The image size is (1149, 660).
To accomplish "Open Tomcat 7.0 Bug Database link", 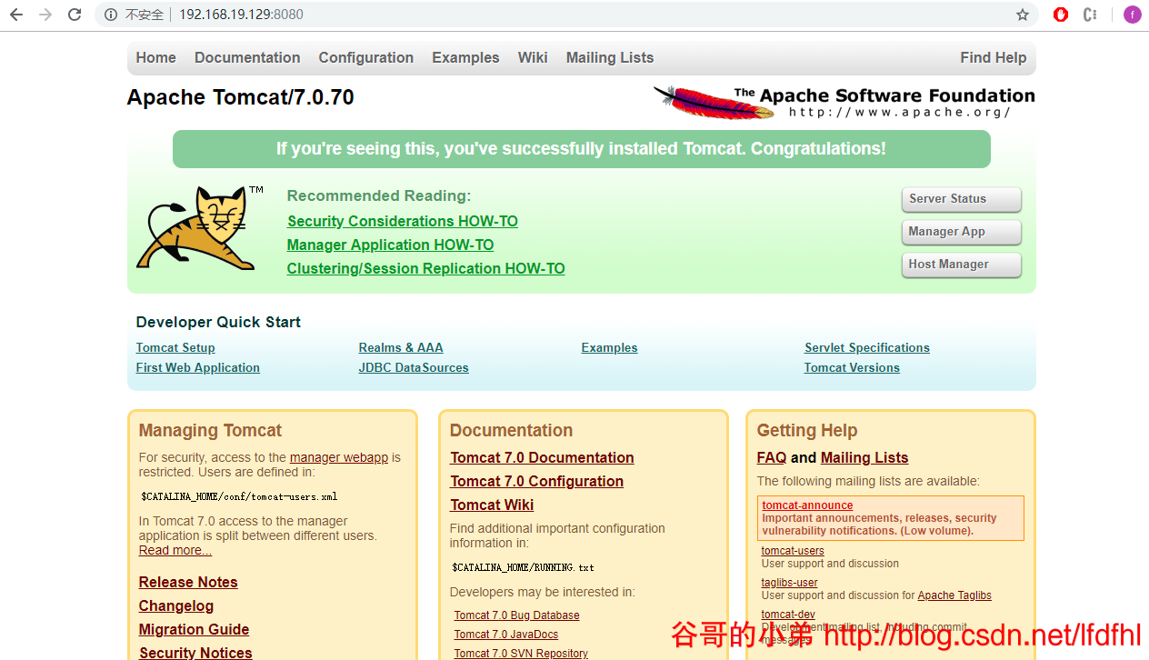I will pyautogui.click(x=517, y=615).
